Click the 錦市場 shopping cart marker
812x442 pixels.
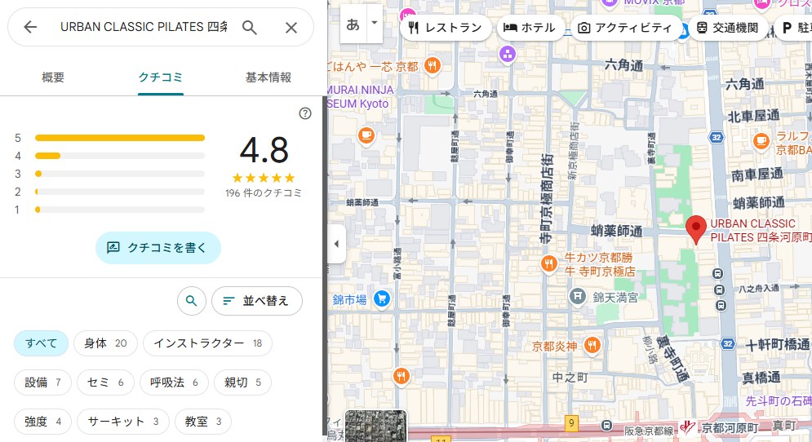[x=380, y=299]
